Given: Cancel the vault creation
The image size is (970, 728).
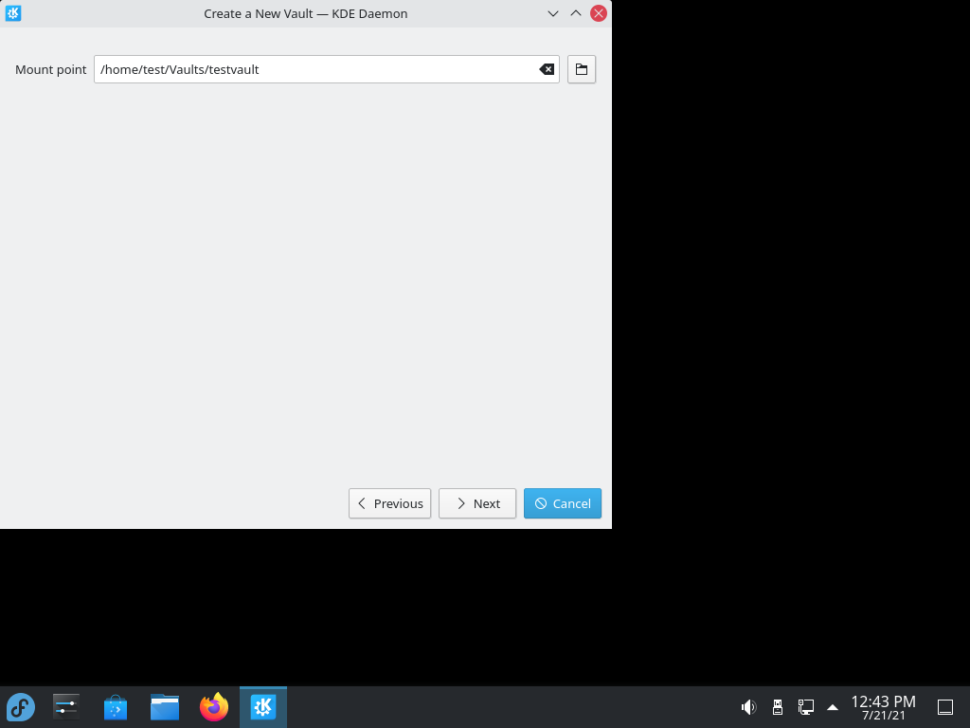Looking at the screenshot, I should 563,503.
